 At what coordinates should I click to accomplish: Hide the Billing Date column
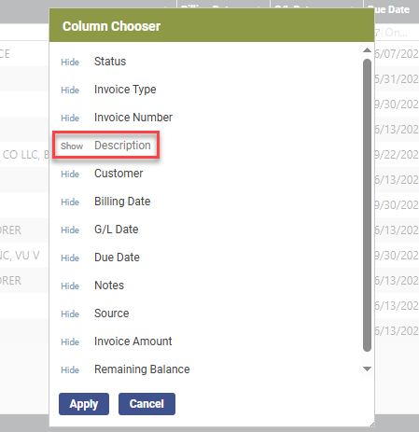tap(70, 202)
